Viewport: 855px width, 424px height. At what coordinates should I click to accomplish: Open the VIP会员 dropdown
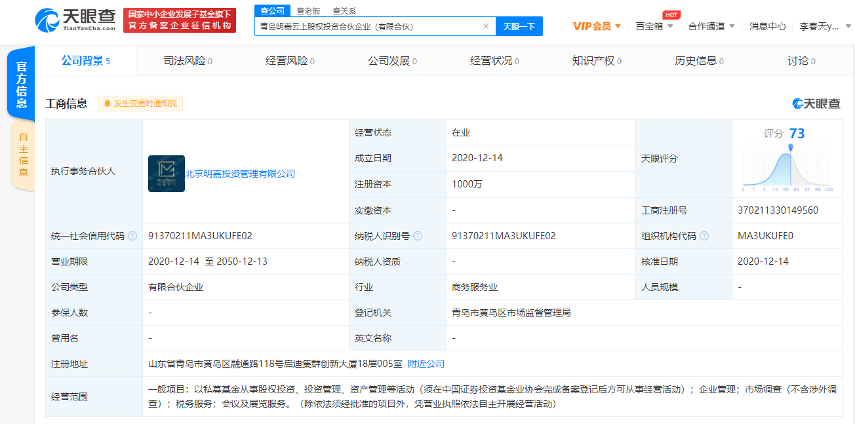(x=597, y=26)
